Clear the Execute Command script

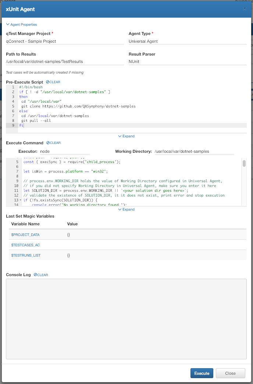53,143
